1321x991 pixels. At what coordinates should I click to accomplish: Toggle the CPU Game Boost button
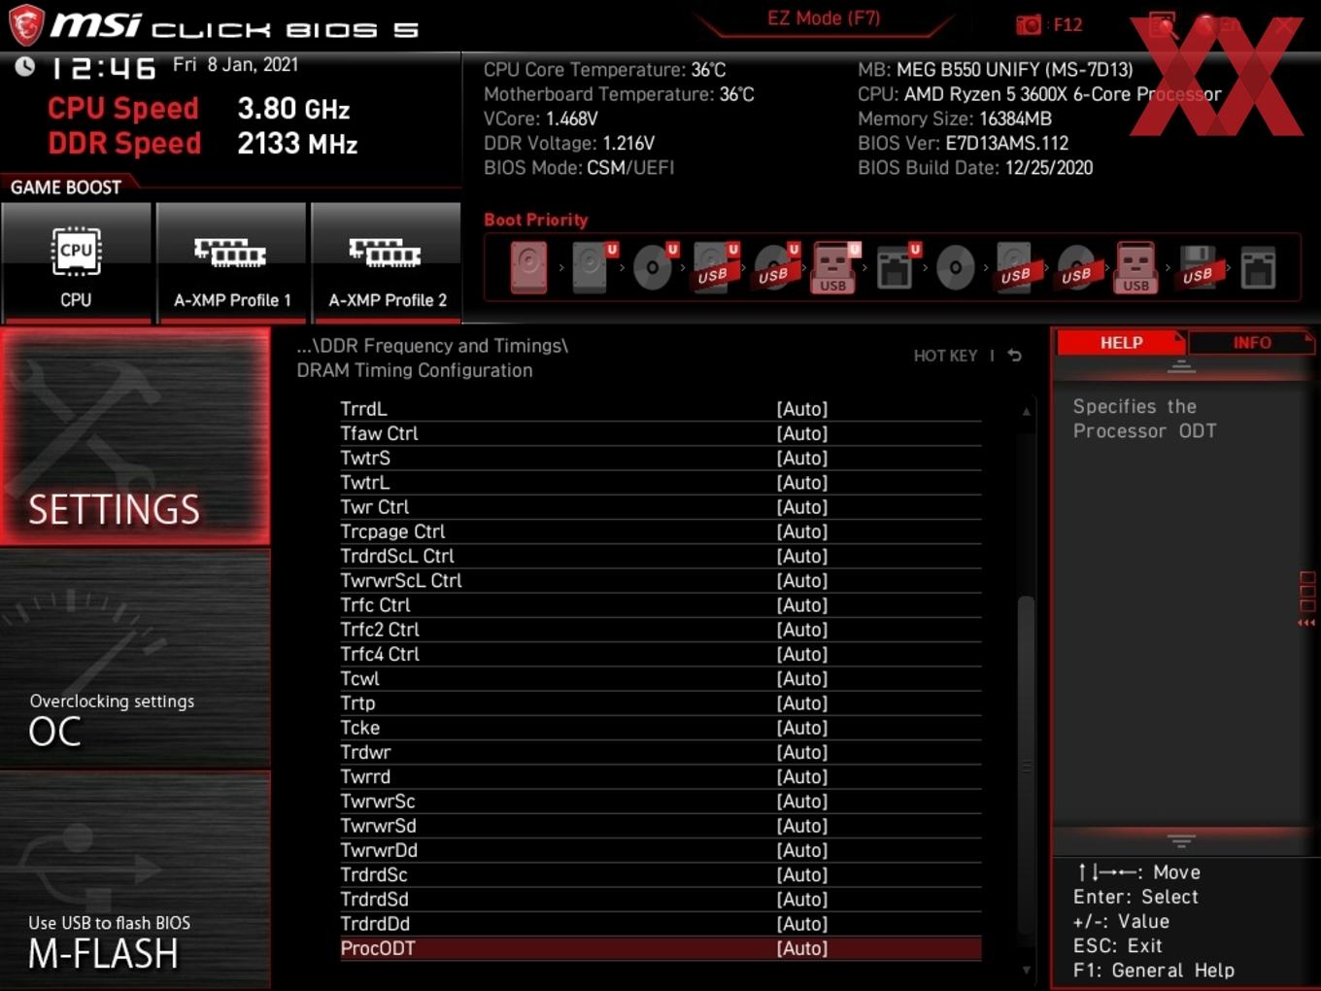pyautogui.click(x=76, y=261)
